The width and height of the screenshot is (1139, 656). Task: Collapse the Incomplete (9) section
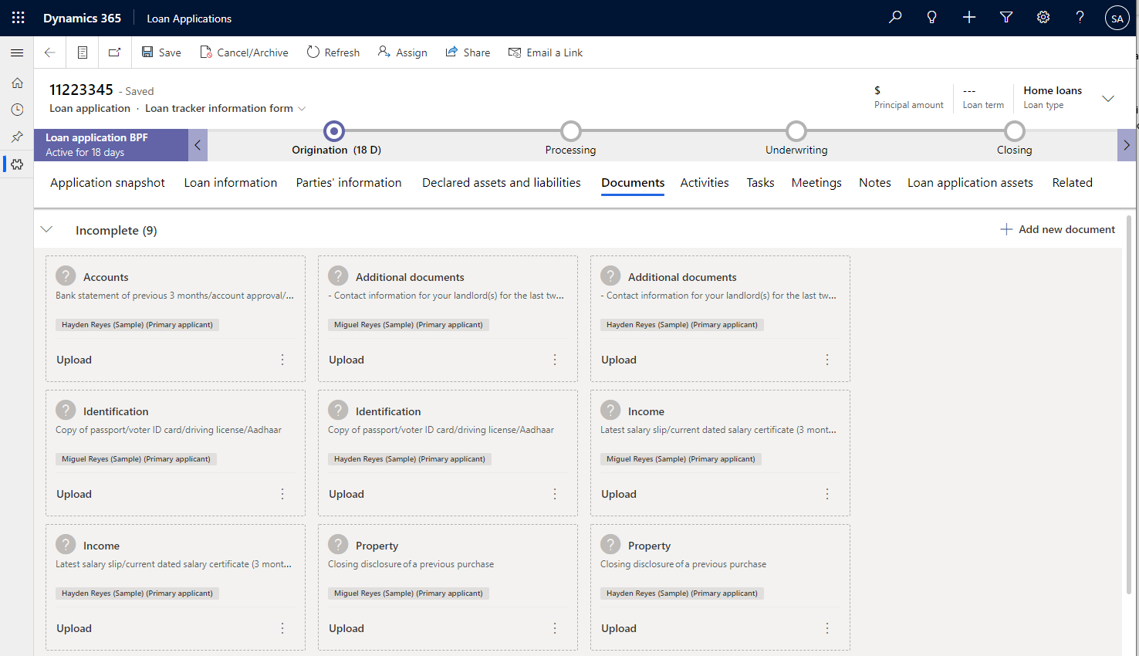tap(46, 229)
